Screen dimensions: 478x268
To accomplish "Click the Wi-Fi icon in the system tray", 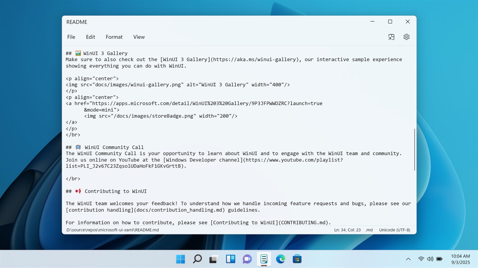I will point(421,259).
